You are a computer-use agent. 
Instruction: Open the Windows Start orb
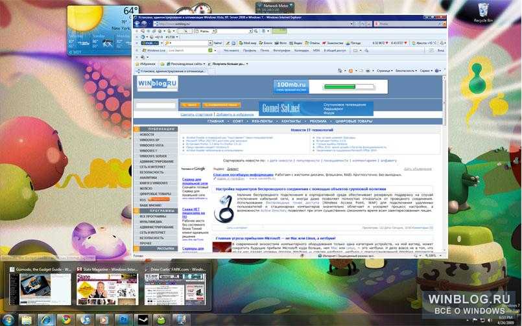(8, 320)
